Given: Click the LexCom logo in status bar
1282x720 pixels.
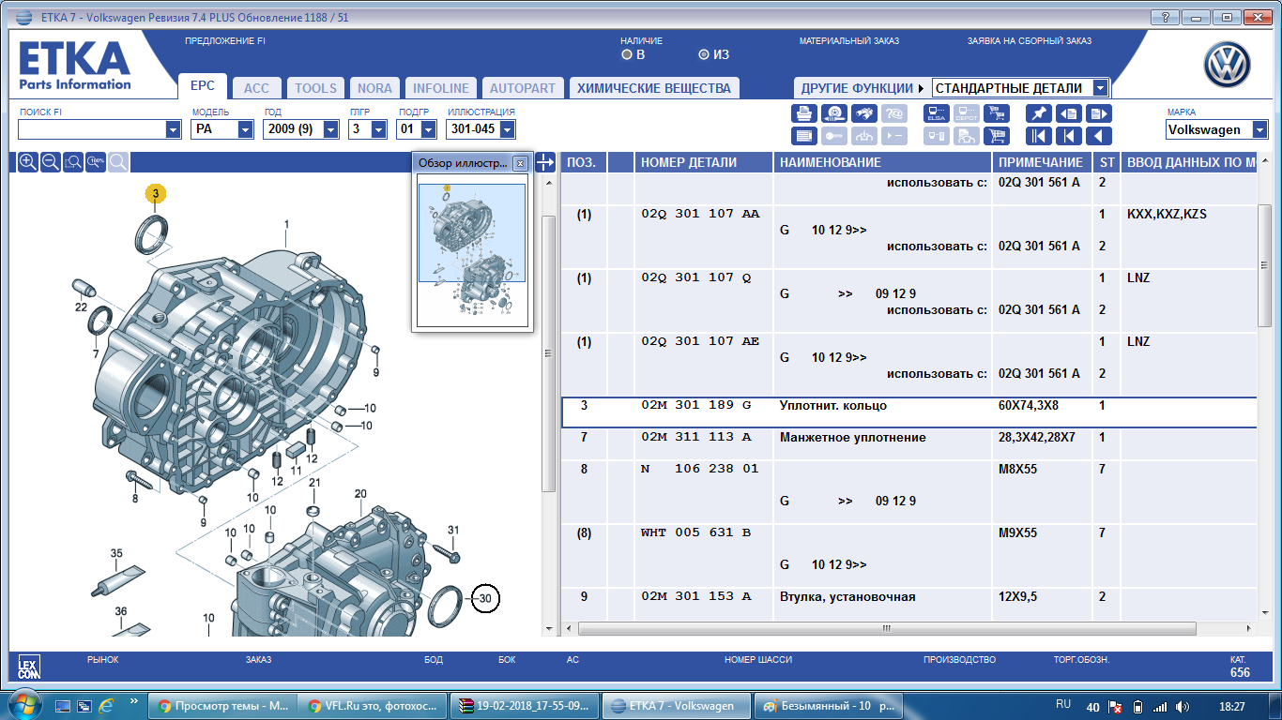Looking at the screenshot, I should pyautogui.click(x=29, y=667).
